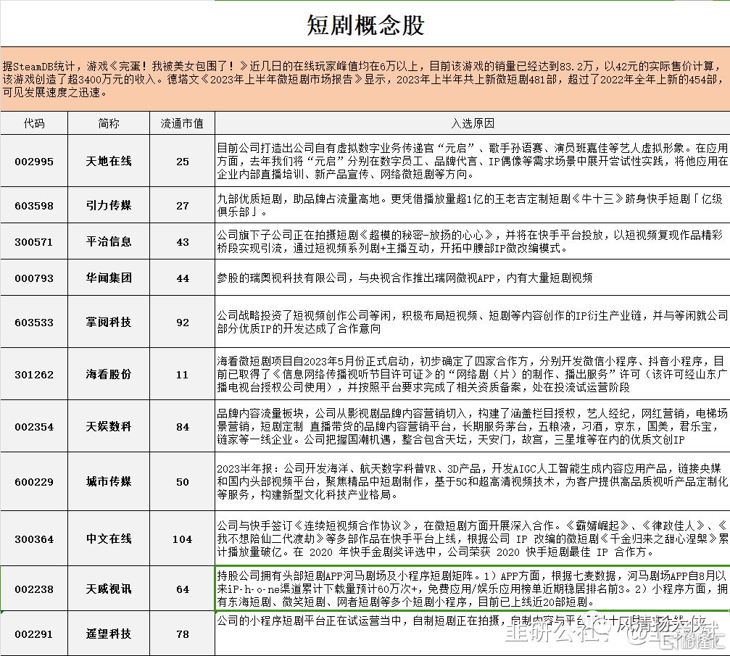Click the reason text for 天娱数科
Viewport: 730px width, 656px height.
click(472, 426)
